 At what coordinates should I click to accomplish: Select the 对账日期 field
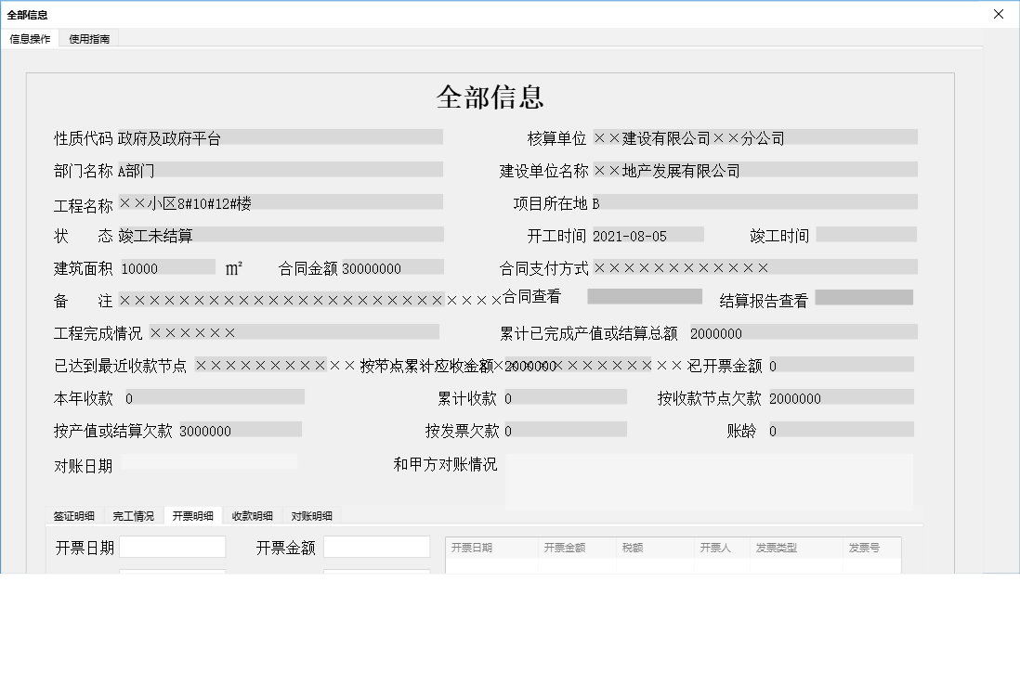click(209, 461)
